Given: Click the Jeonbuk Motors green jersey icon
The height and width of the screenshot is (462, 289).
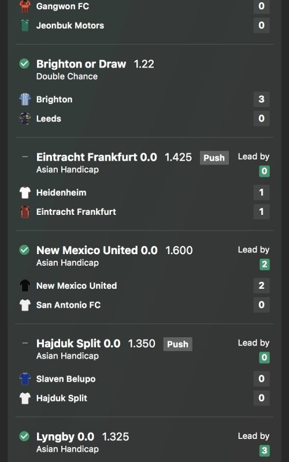Looking at the screenshot, I should point(25,25).
